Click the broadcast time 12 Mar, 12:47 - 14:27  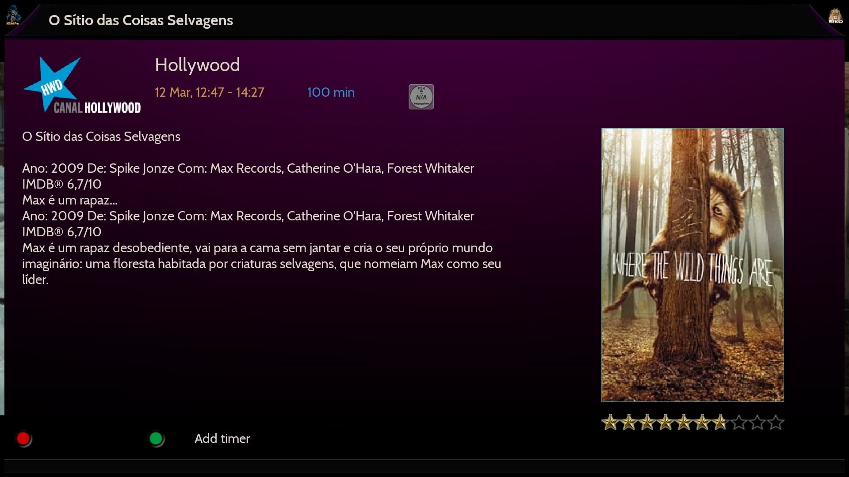coord(209,92)
